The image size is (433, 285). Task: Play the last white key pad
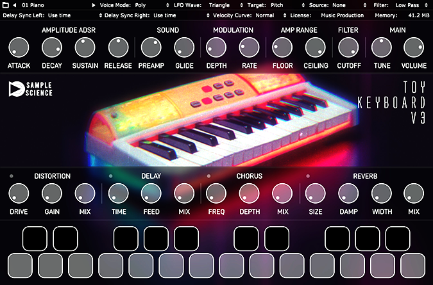click(x=413, y=266)
